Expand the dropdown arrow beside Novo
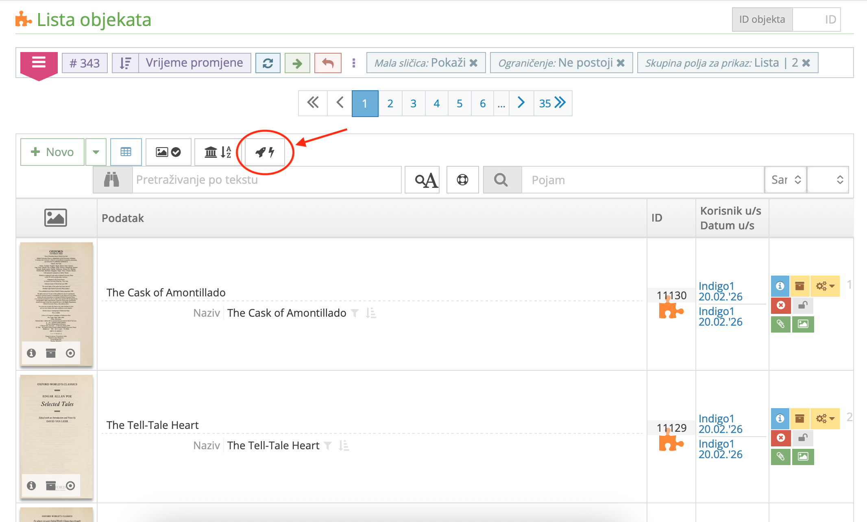The height and width of the screenshot is (522, 867). [96, 152]
